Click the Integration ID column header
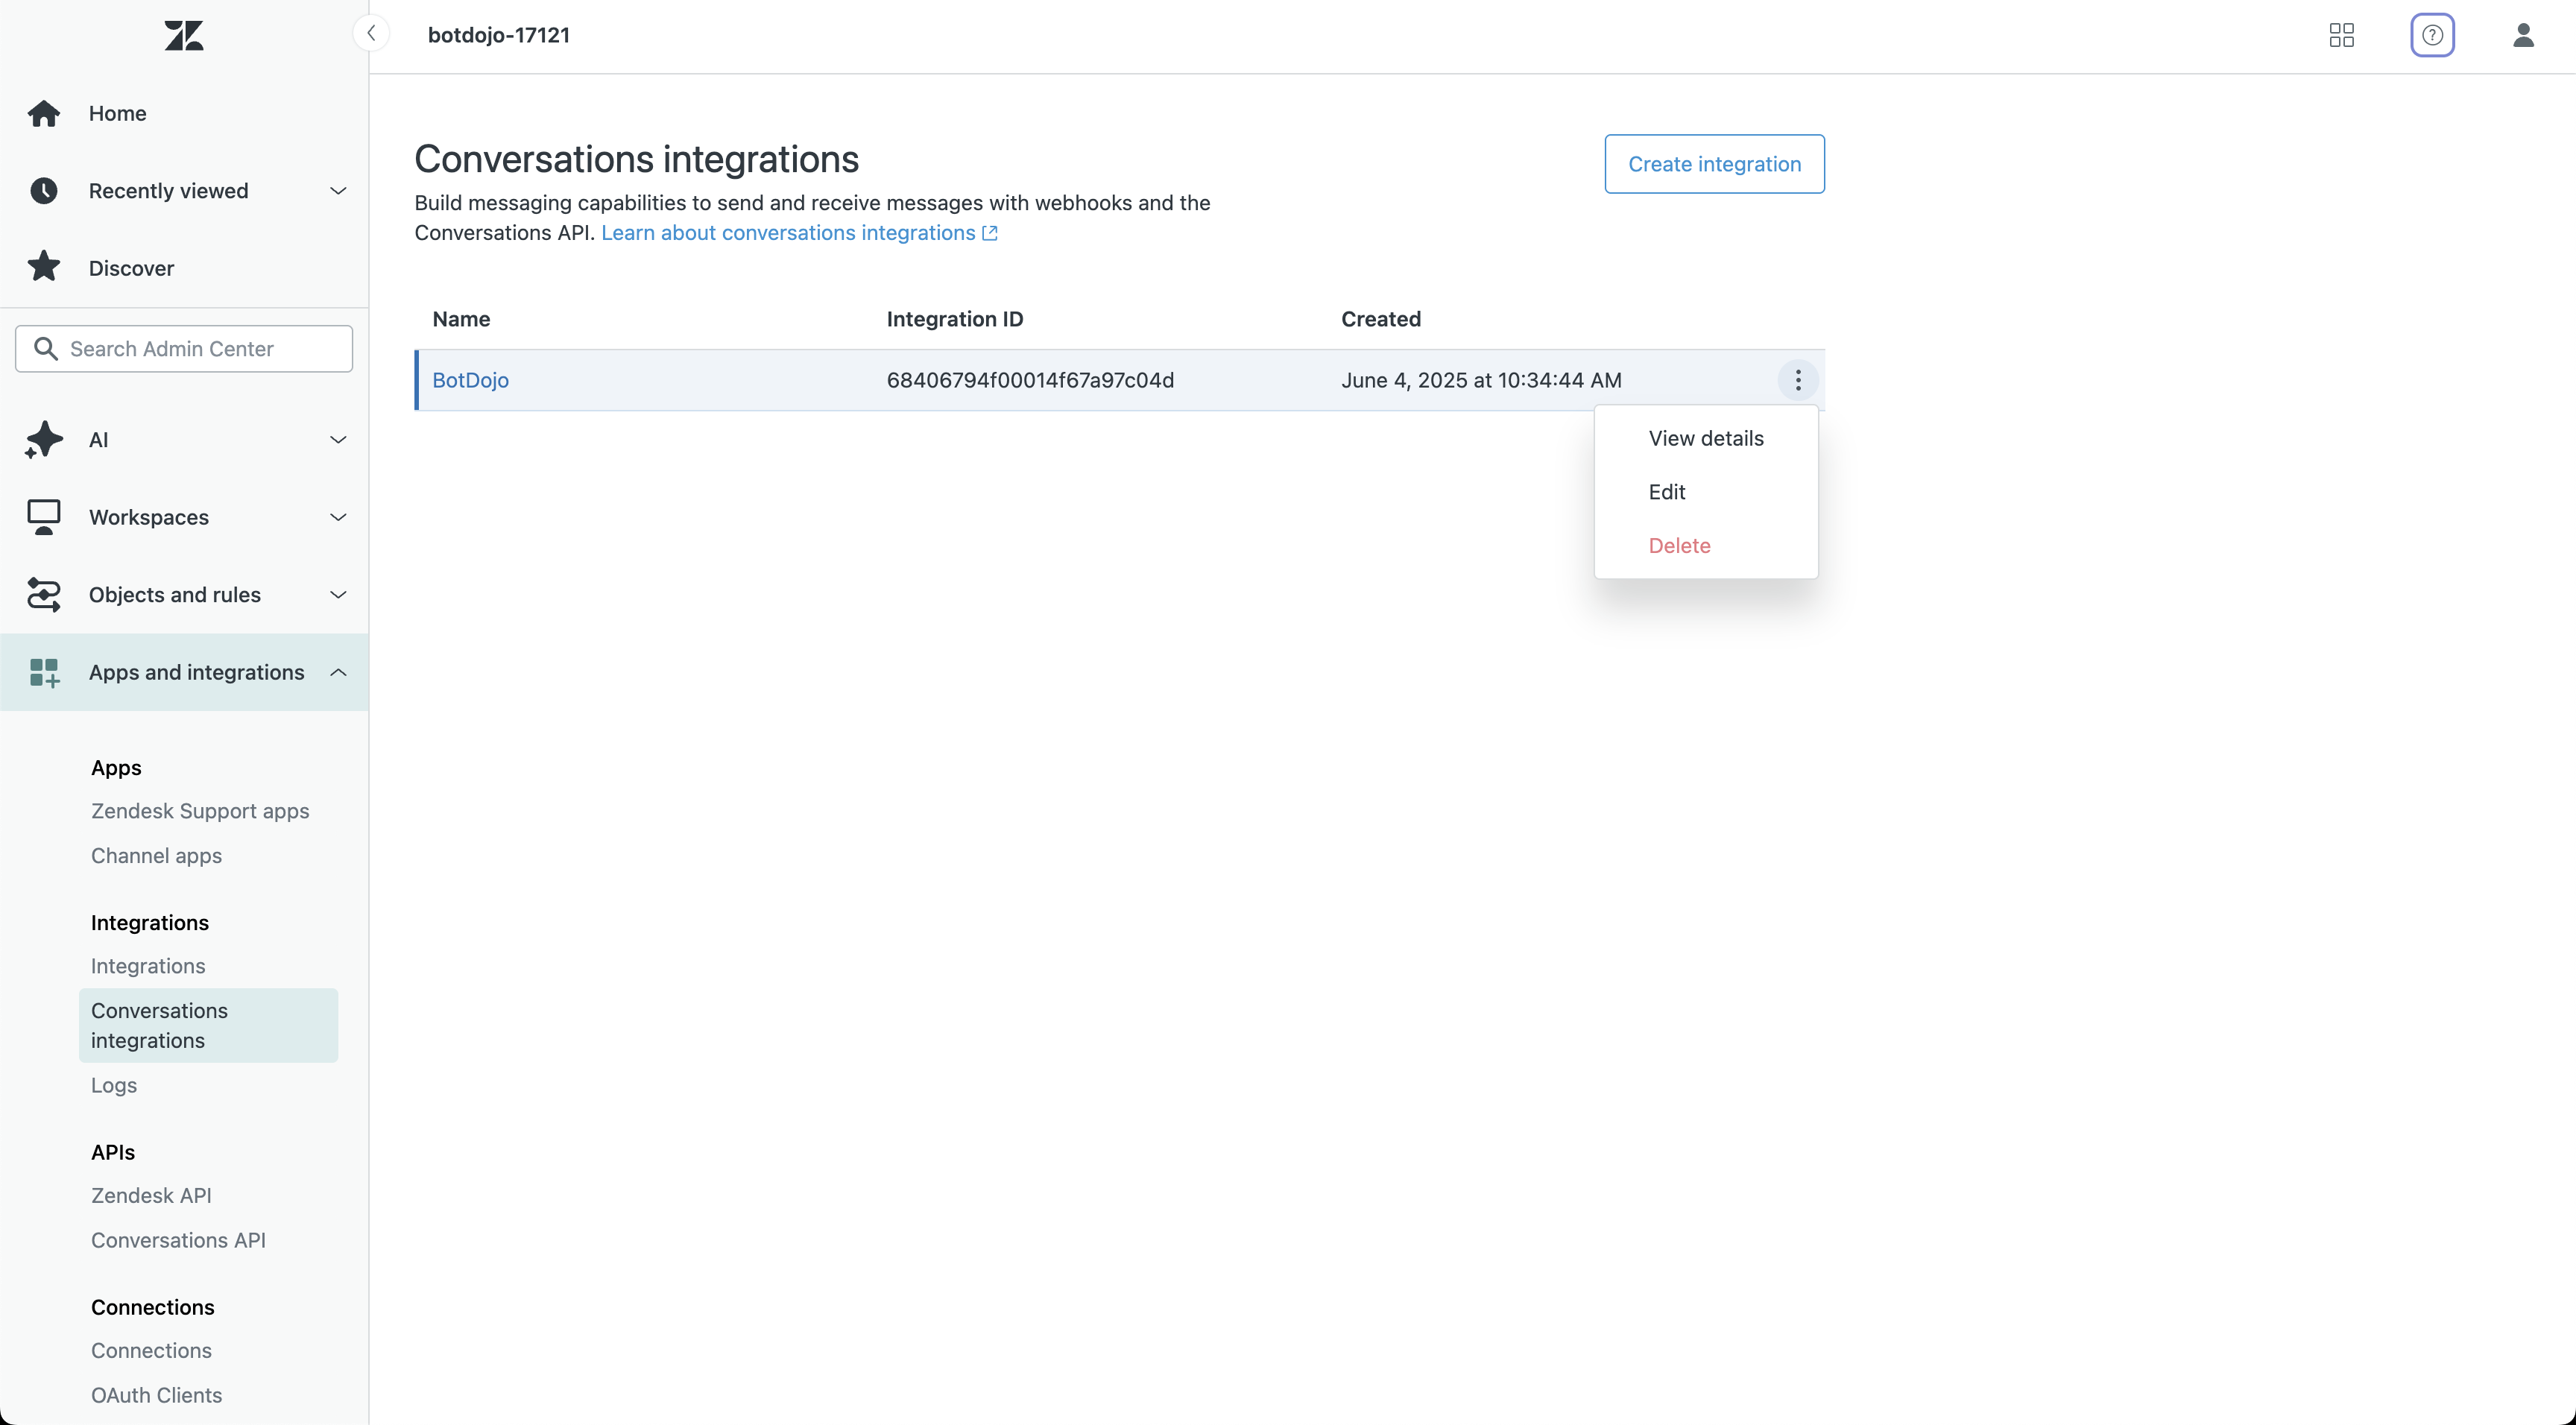This screenshot has width=2576, height=1425. coord(954,319)
